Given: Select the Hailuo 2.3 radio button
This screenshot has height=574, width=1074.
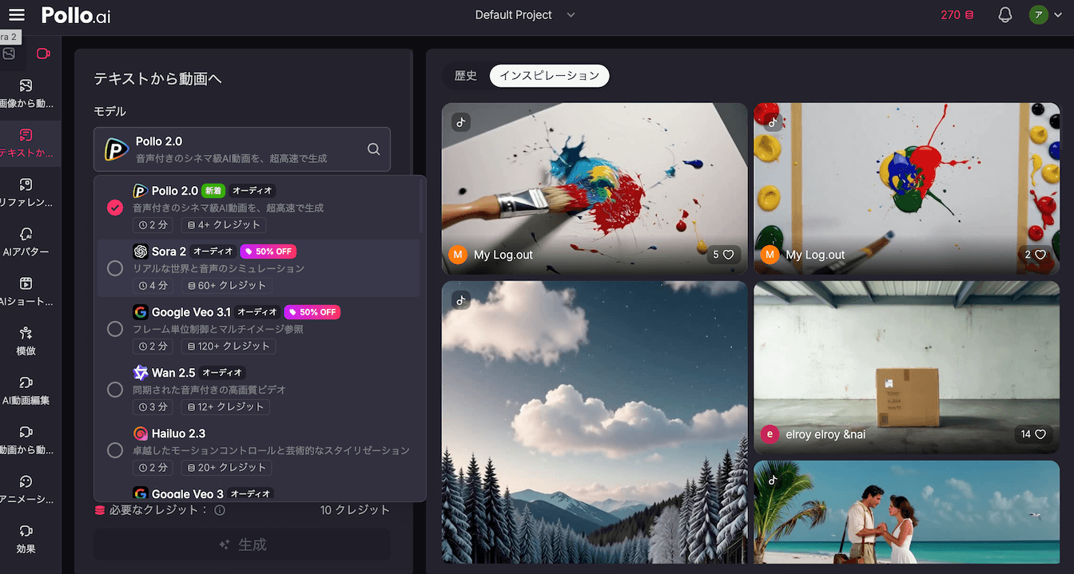Looking at the screenshot, I should pyautogui.click(x=115, y=450).
